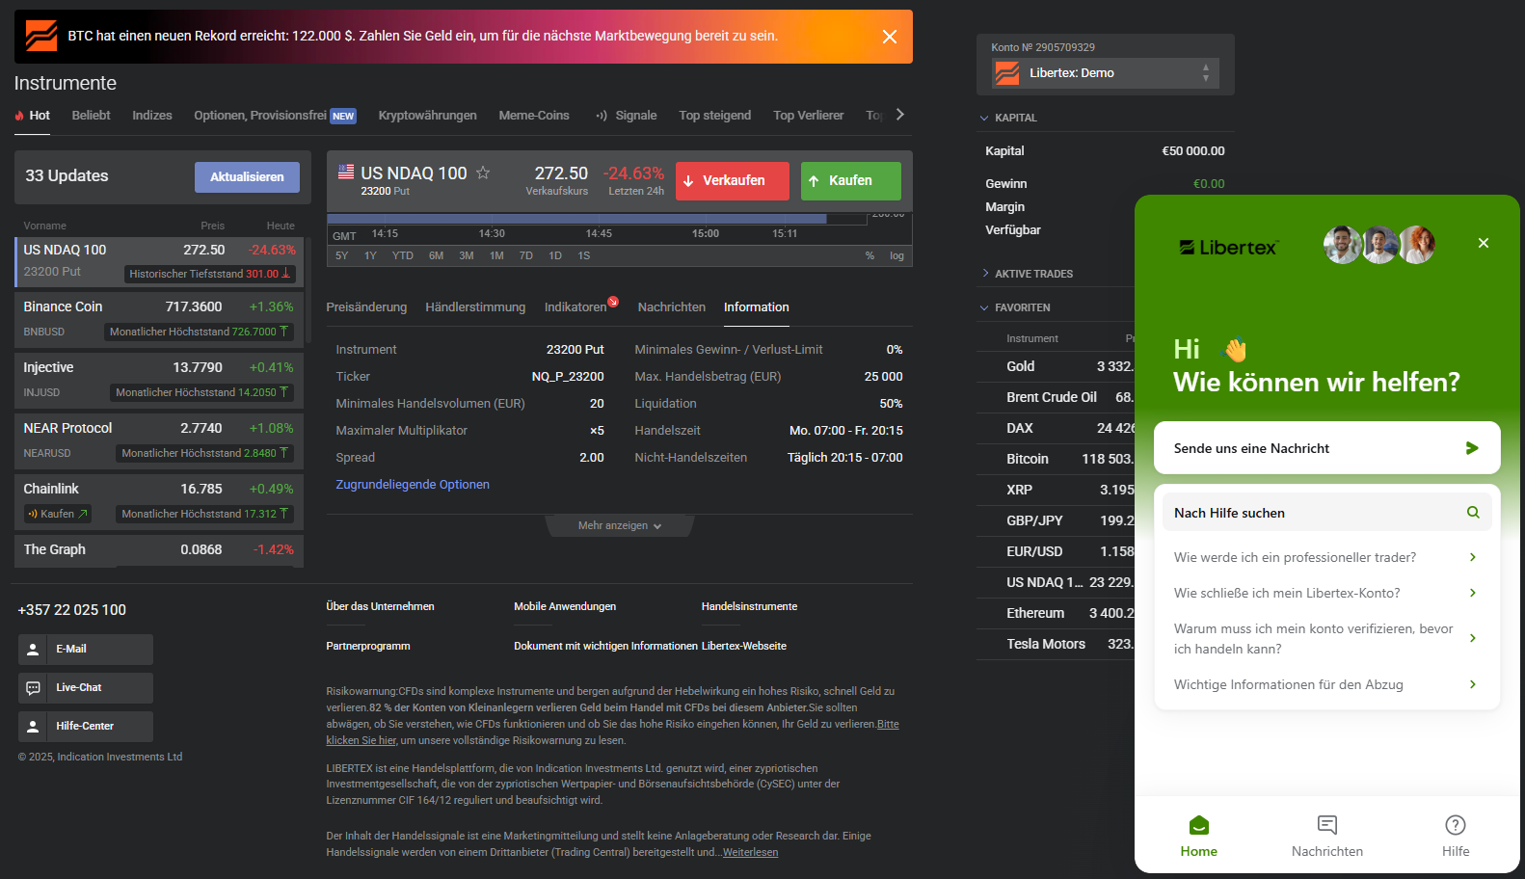Switch to the Preisänderung tab
Image resolution: width=1525 pixels, height=879 pixels.
click(x=366, y=307)
